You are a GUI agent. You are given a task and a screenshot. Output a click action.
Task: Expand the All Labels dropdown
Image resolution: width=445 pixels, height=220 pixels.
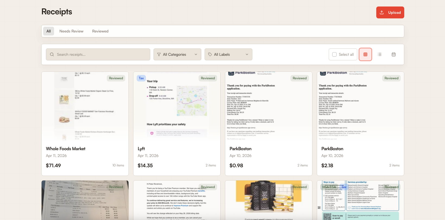(x=228, y=54)
